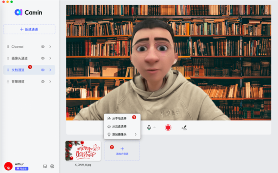
Task: Expand the Channel row chevron
Action: (50, 47)
